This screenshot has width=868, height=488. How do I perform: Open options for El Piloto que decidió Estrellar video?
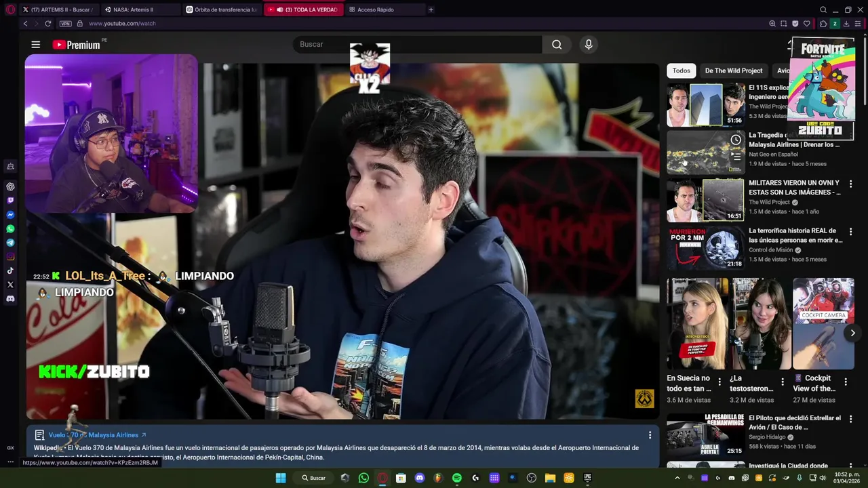pos(850,420)
